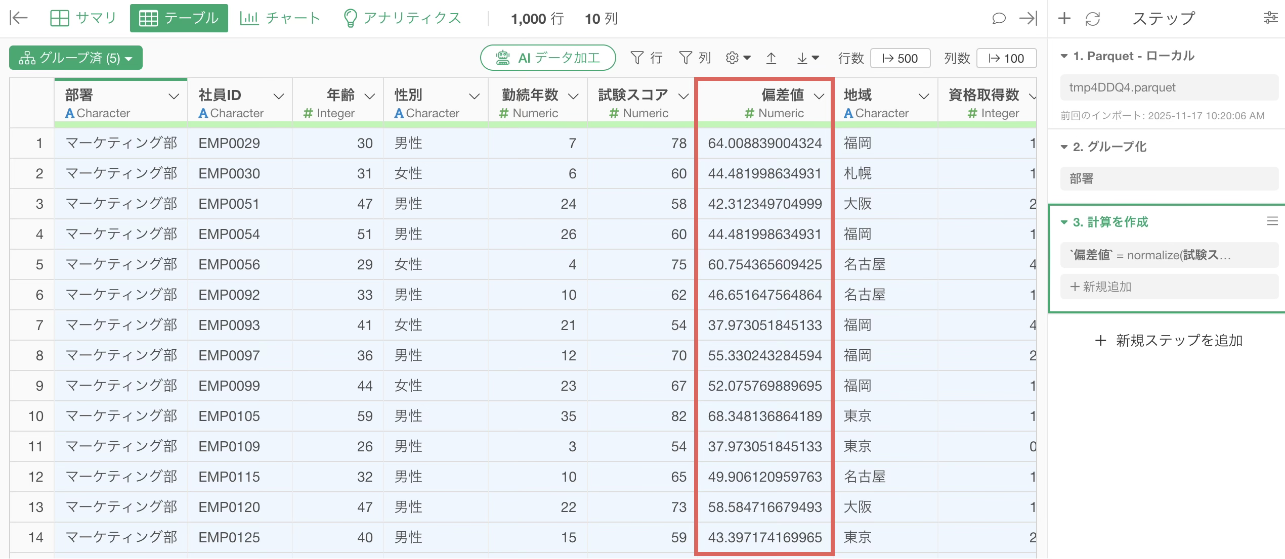
Task: Open the download arrow dropdown
Action: [808, 58]
